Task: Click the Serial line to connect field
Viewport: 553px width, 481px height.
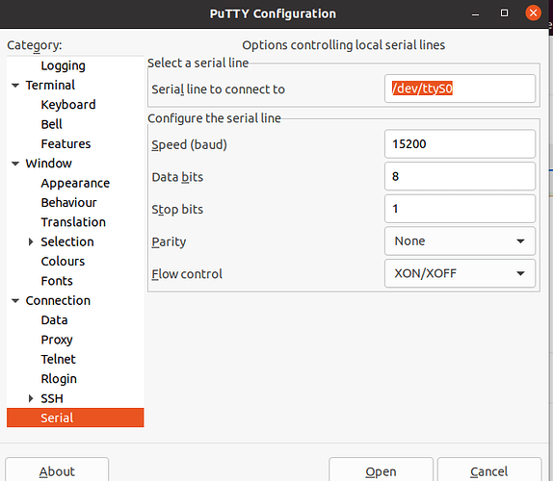Action: tap(460, 89)
